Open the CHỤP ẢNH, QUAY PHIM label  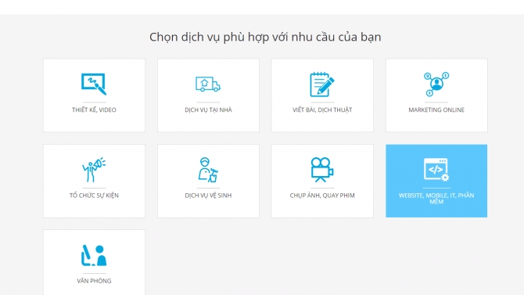coord(322,196)
